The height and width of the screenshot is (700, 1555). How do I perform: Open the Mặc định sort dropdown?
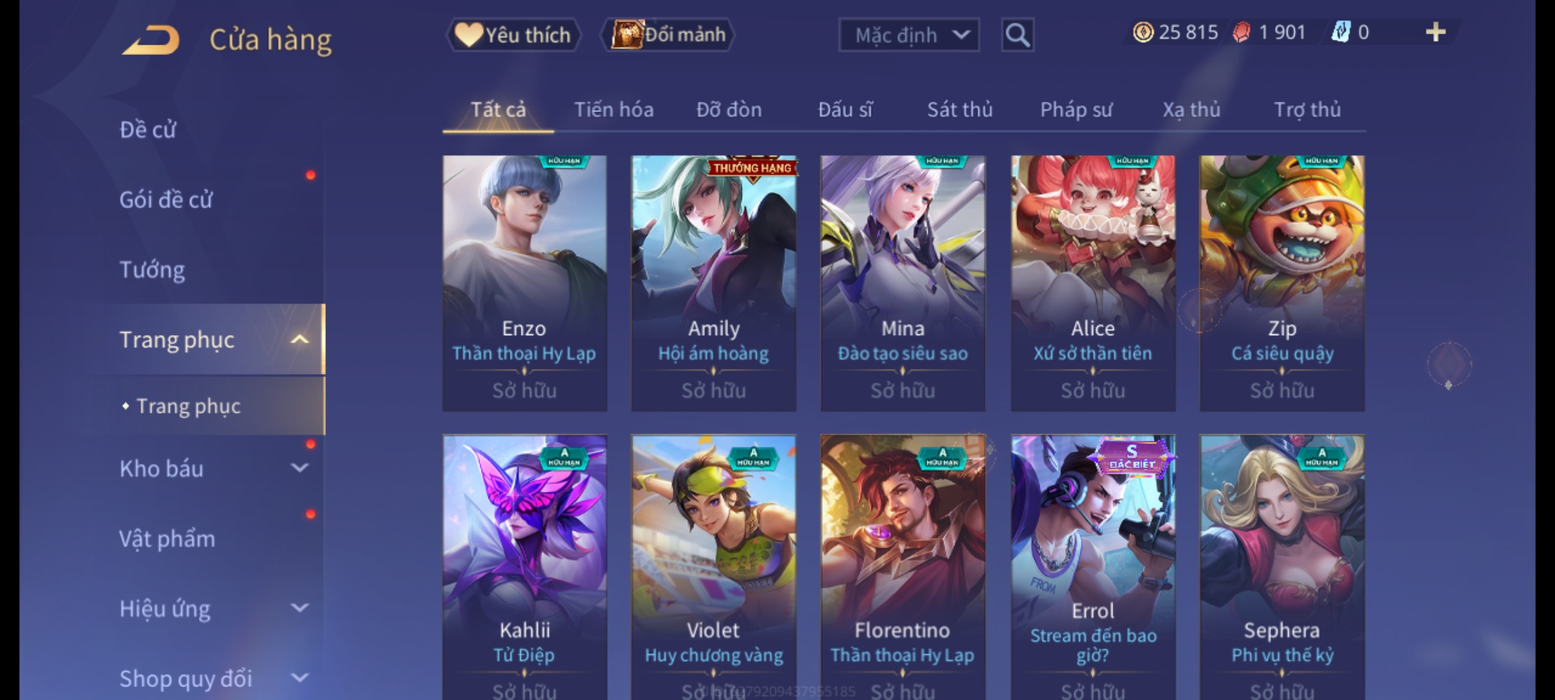tap(908, 35)
